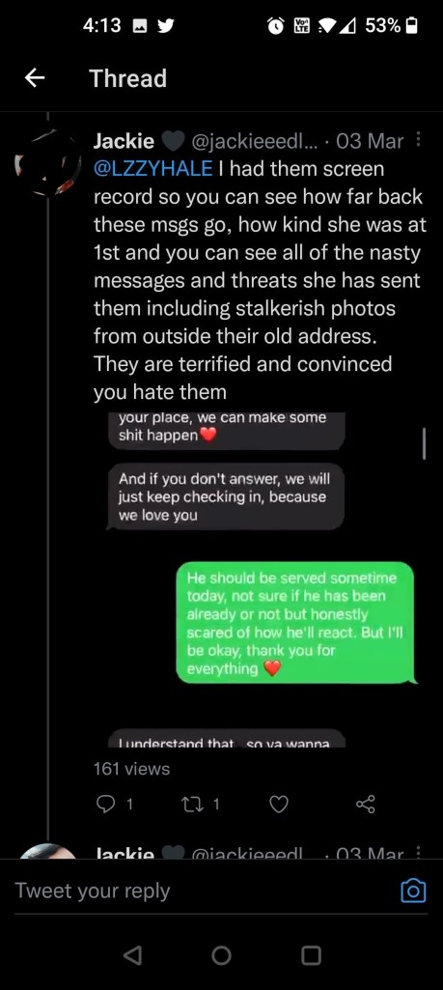Like the tweet with the heart icon
Viewport: 443px width, 990px height.
[279, 804]
